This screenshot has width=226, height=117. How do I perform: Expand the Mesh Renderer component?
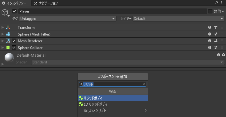pos(2,41)
